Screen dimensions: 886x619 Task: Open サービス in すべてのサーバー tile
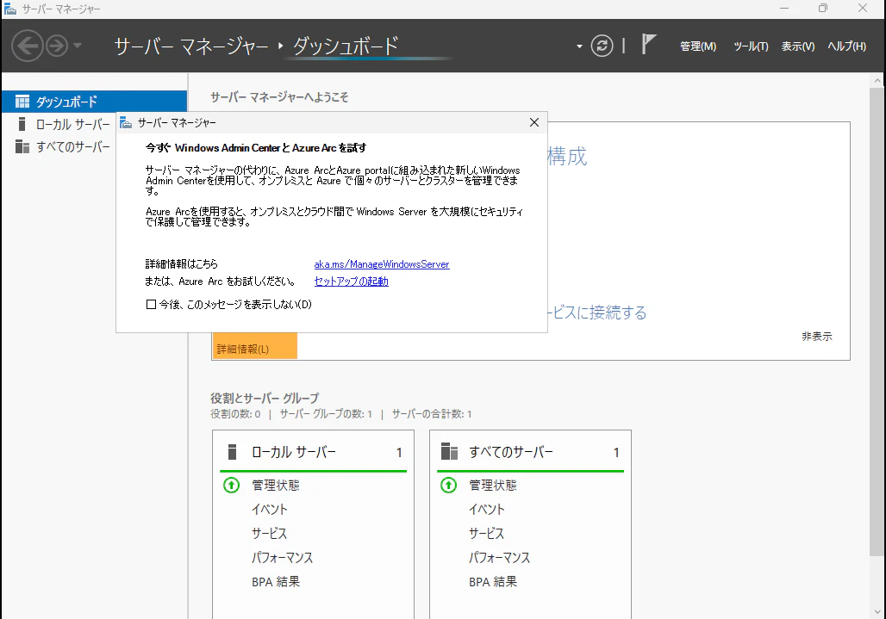click(x=486, y=534)
